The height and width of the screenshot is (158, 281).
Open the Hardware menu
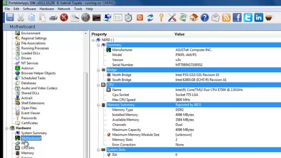coord(47,9)
